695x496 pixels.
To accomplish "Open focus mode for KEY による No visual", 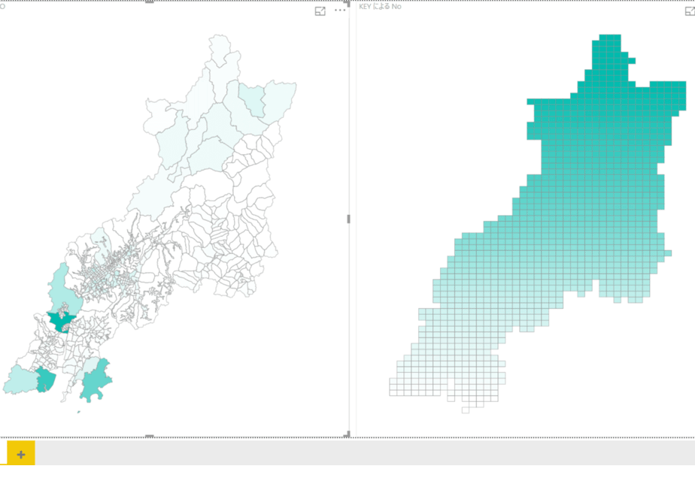I will pyautogui.click(x=690, y=11).
